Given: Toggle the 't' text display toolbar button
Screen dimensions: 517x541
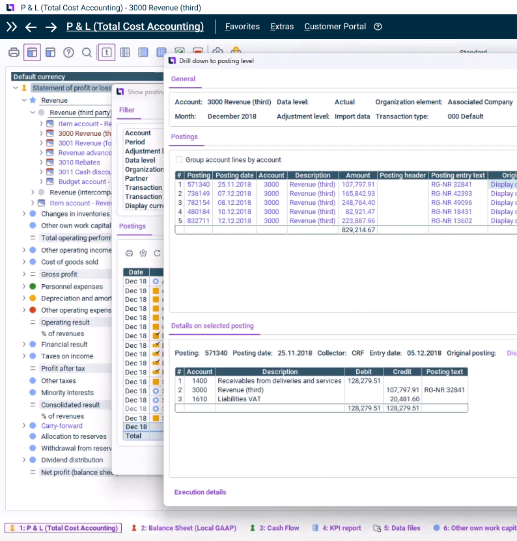Looking at the screenshot, I should point(106,53).
